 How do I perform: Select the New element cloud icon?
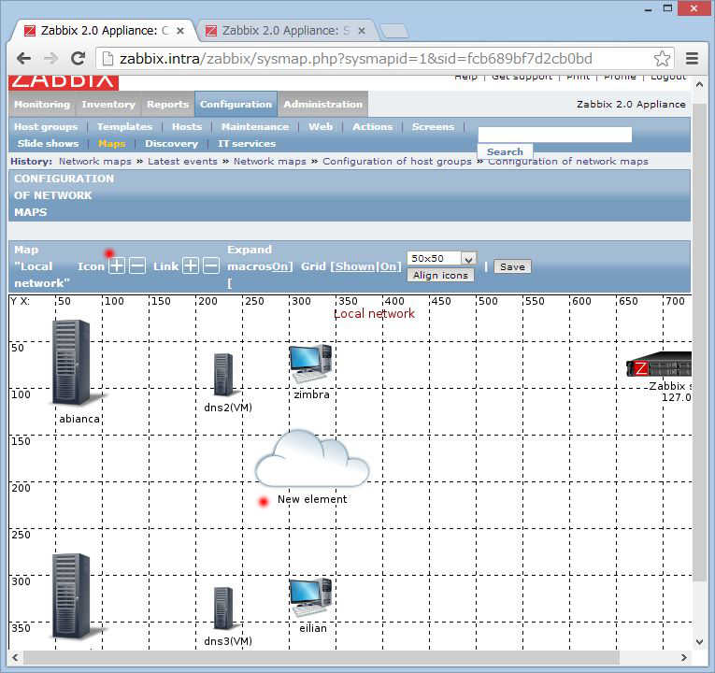tap(312, 458)
